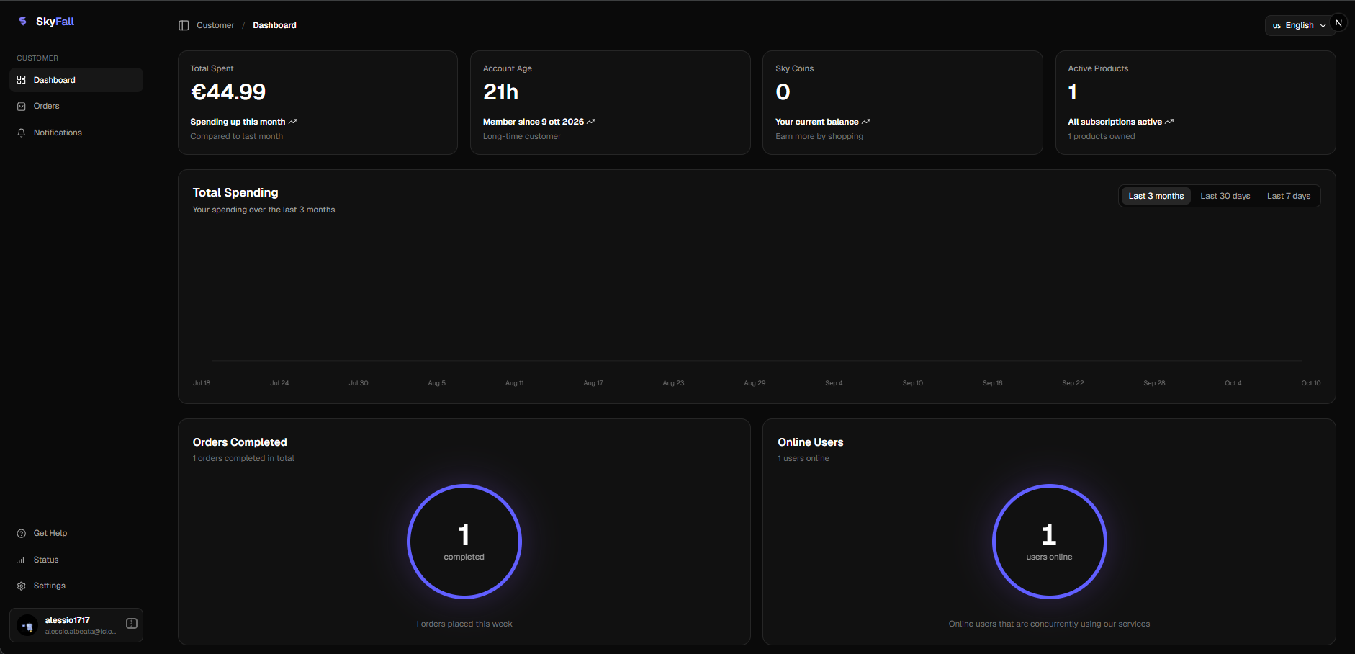
Task: Click the trend arrow beside Member since
Action: click(x=591, y=122)
